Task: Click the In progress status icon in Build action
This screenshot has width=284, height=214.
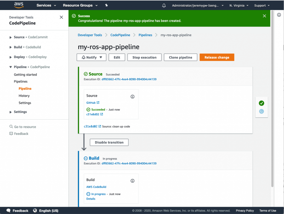Action: pyautogui.click(x=88, y=194)
